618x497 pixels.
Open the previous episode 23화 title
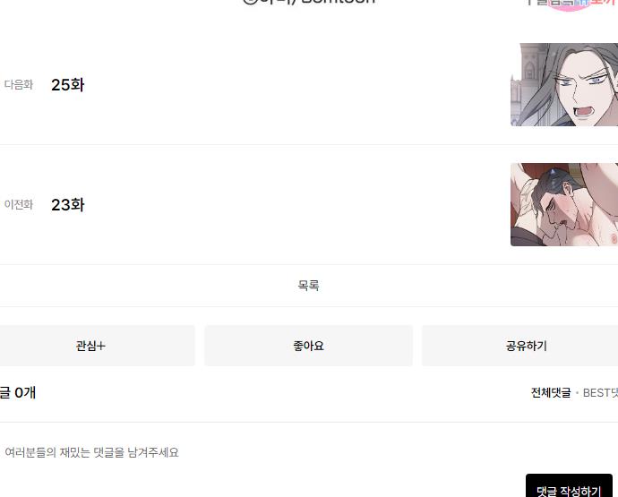click(67, 204)
